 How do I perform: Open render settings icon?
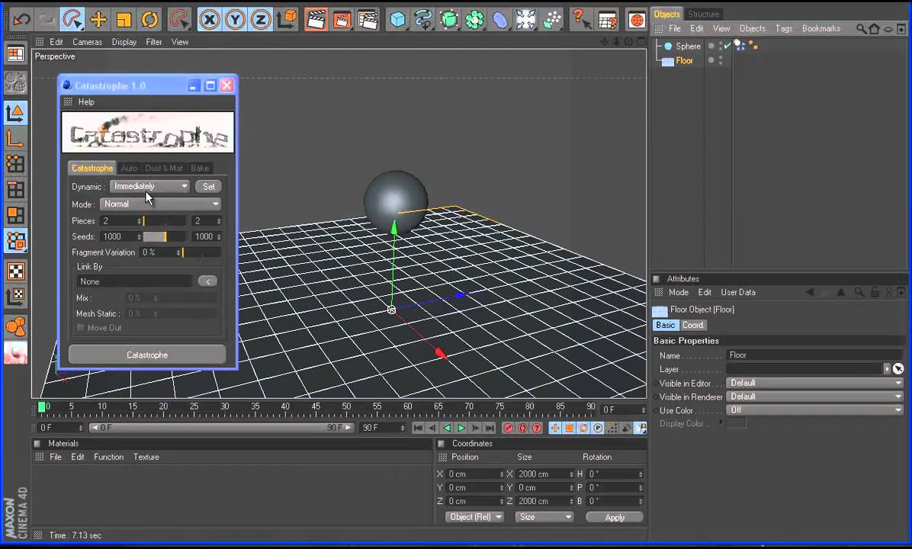click(368, 20)
